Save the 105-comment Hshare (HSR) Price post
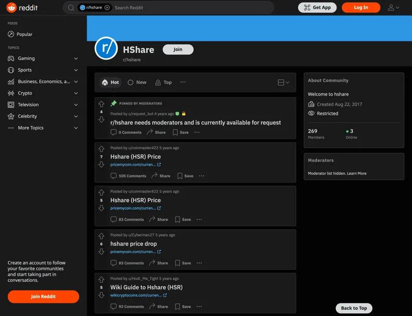 pyautogui.click(x=185, y=176)
